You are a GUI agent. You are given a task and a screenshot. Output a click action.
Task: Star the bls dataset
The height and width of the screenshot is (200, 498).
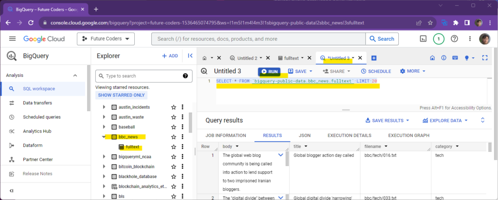pos(174,196)
